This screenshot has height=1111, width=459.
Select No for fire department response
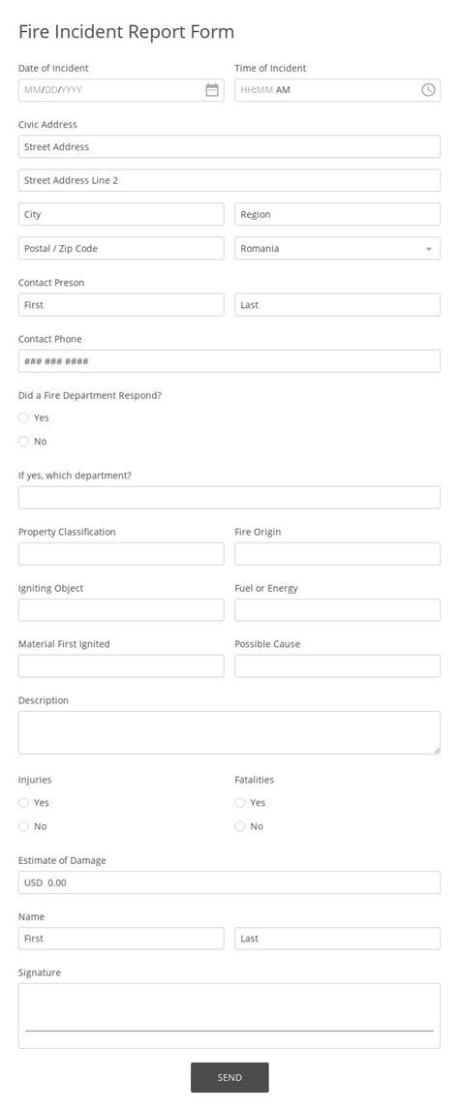tap(23, 442)
